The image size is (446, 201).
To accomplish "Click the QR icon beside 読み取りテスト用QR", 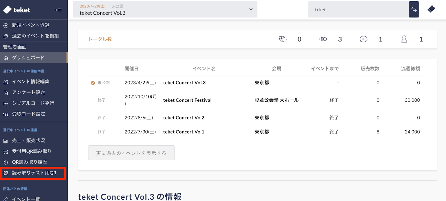I will 6,173.
